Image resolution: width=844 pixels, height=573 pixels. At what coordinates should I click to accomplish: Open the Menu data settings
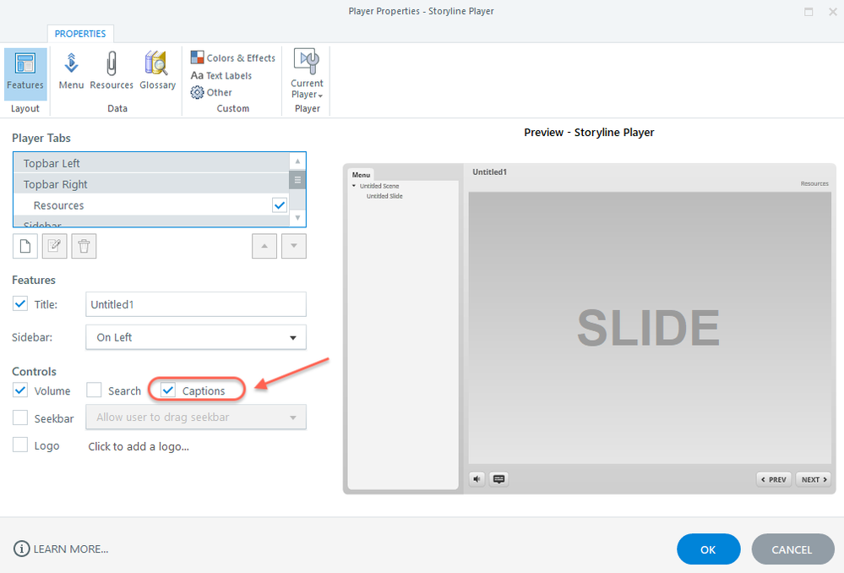tap(71, 70)
